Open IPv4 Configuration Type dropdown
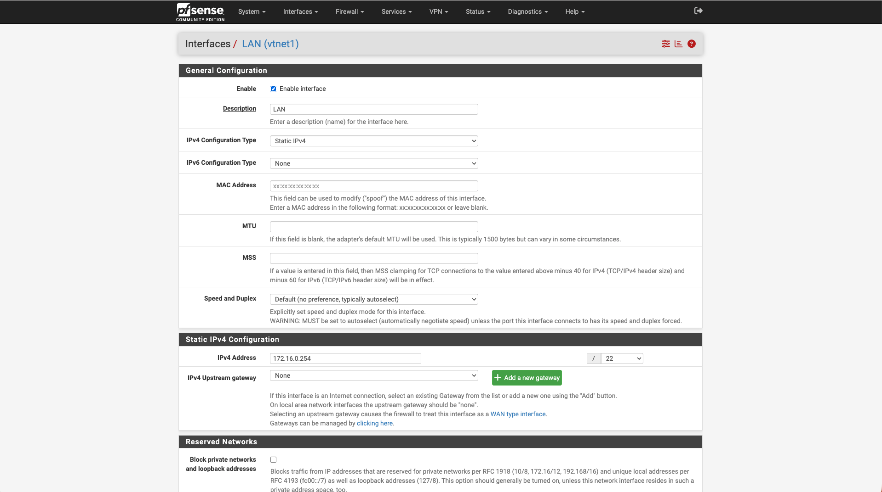This screenshot has height=492, width=882. (x=373, y=141)
